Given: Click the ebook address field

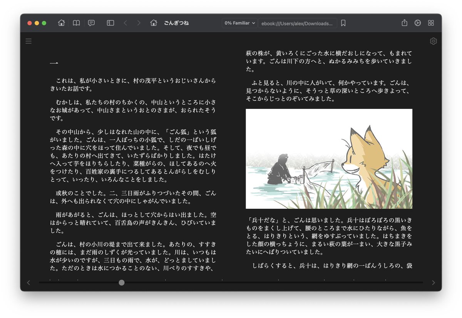Looking at the screenshot, I should coord(296,23).
